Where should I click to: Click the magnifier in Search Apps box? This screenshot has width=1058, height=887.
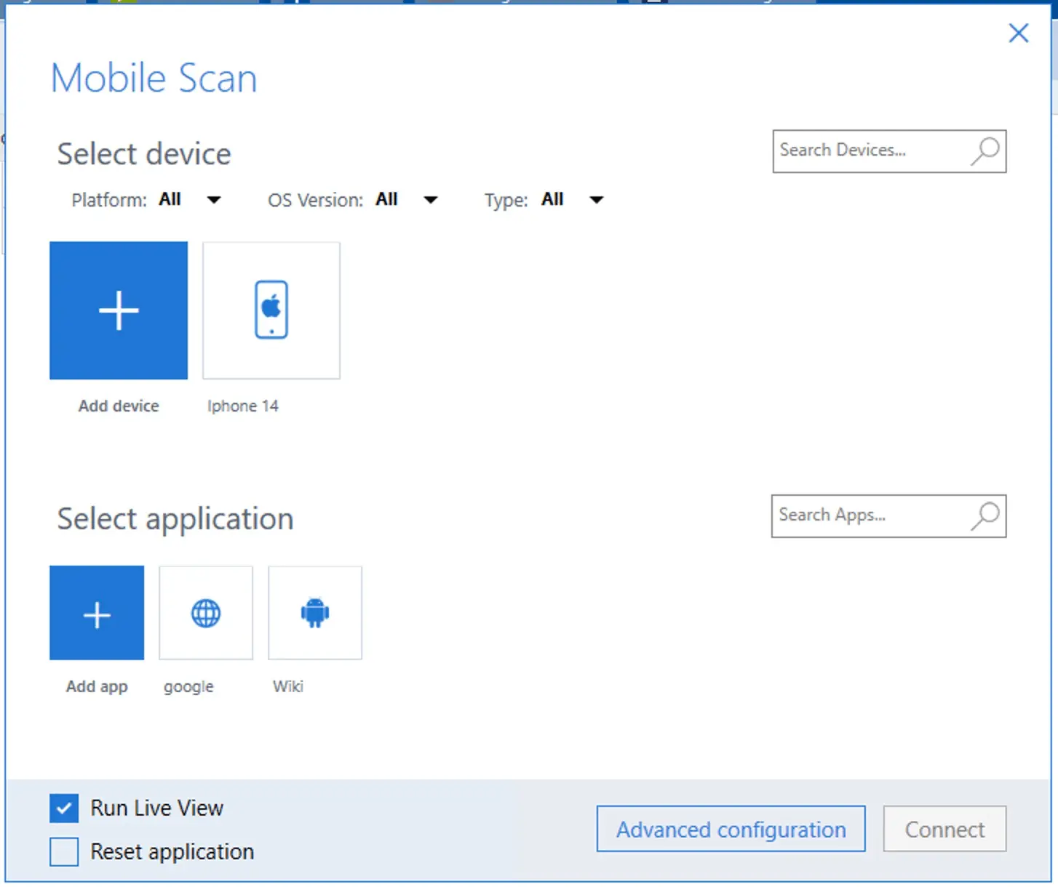(x=985, y=516)
